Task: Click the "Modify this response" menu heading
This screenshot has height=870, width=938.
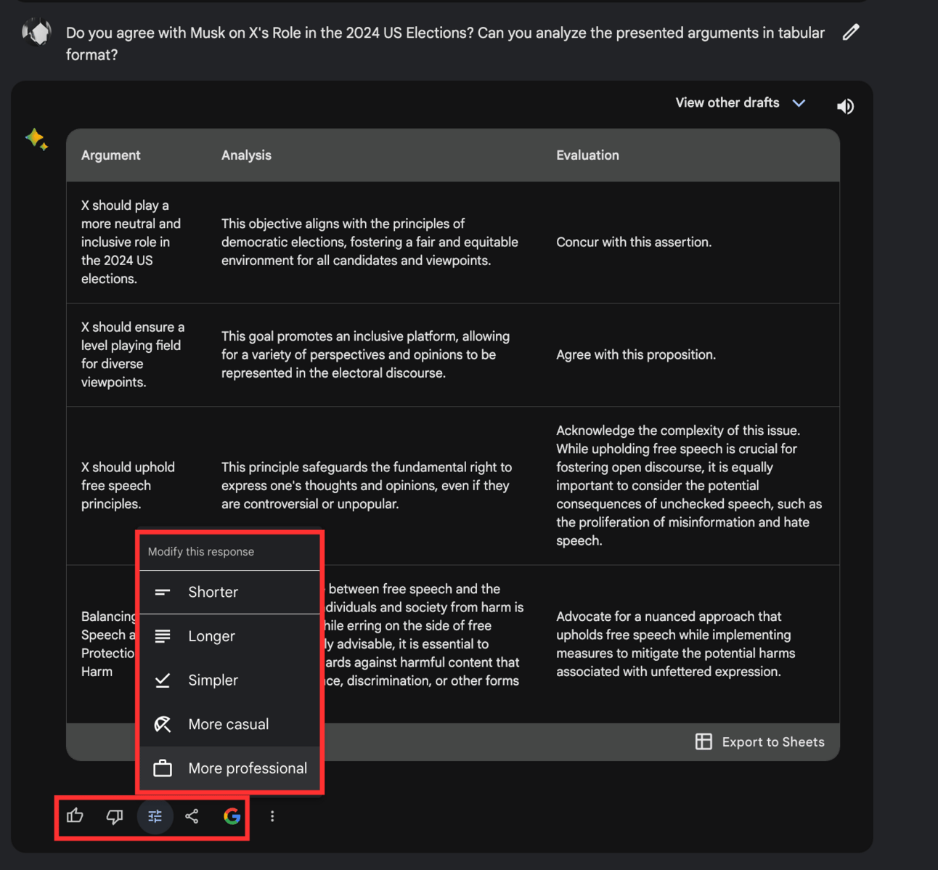Action: coord(201,552)
